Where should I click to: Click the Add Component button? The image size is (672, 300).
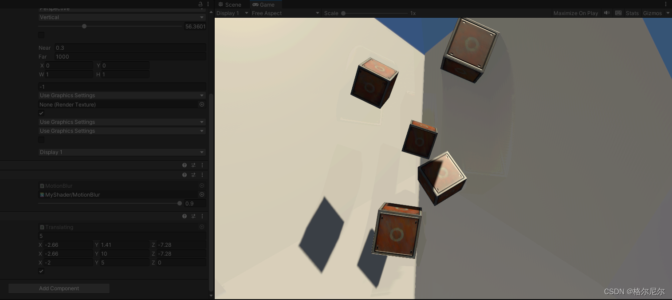(59, 288)
